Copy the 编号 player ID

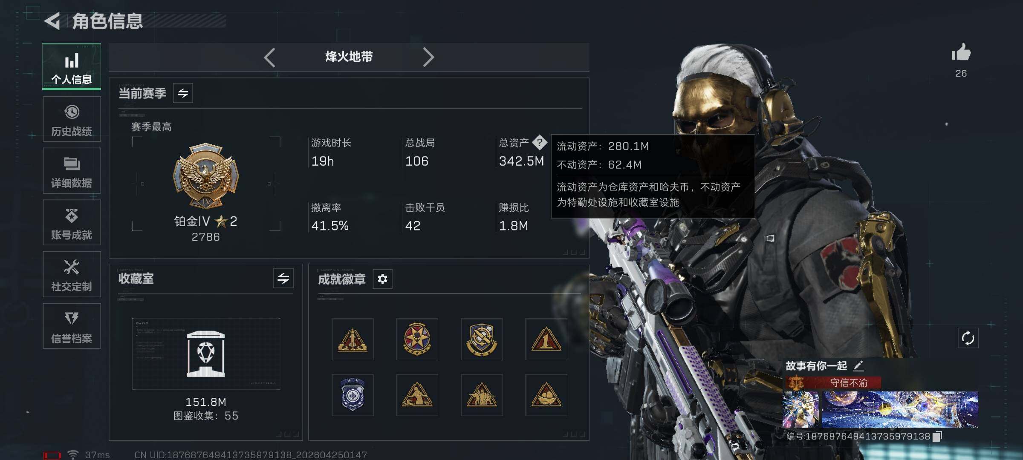(937, 436)
